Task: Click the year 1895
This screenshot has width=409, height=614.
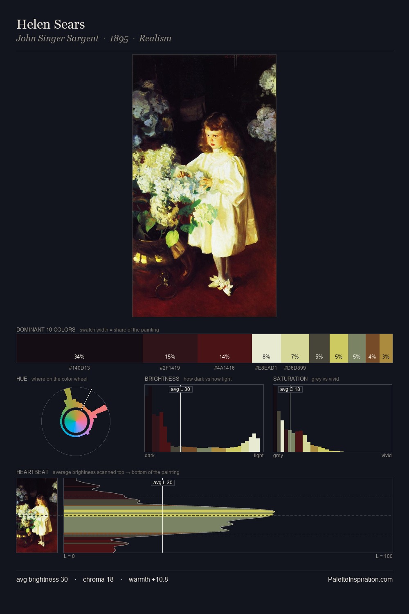Action: pos(119,38)
